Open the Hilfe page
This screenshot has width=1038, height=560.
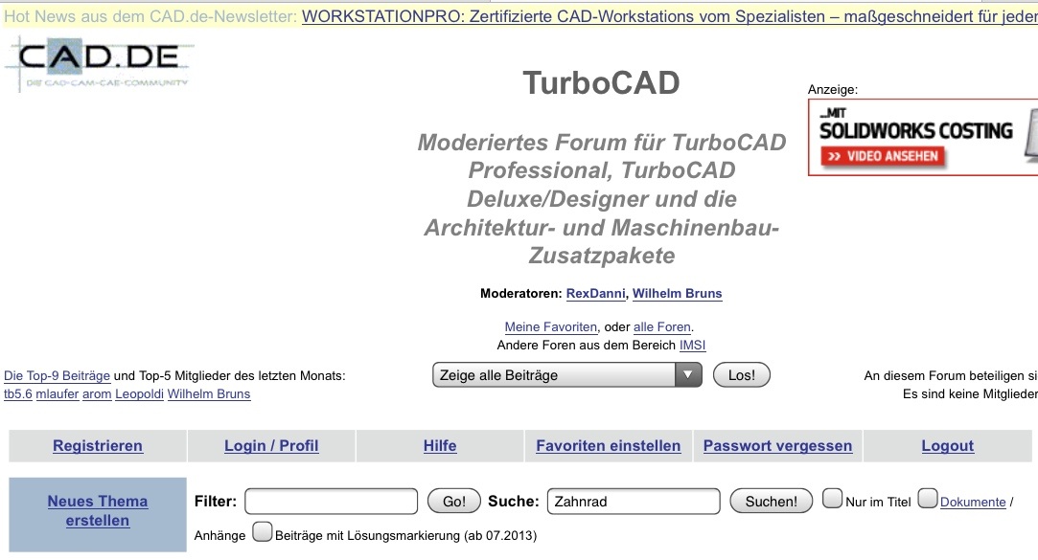pos(440,446)
